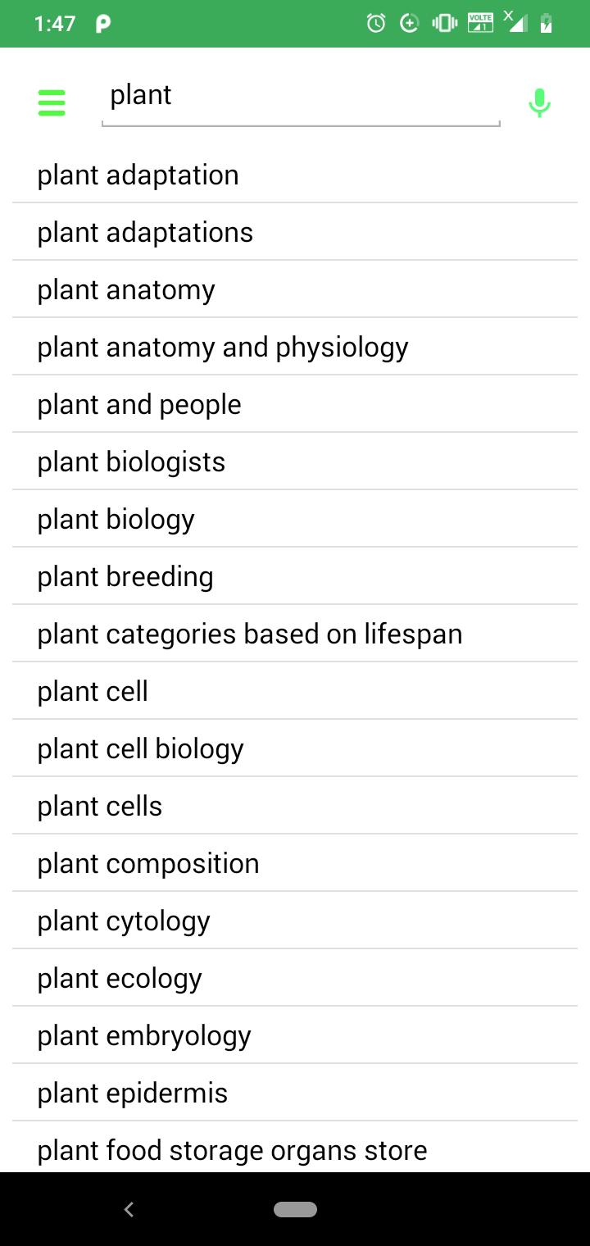This screenshot has width=590, height=1246.
Task: Open the 'plant cell biology' suggestion
Action: pyautogui.click(x=295, y=748)
